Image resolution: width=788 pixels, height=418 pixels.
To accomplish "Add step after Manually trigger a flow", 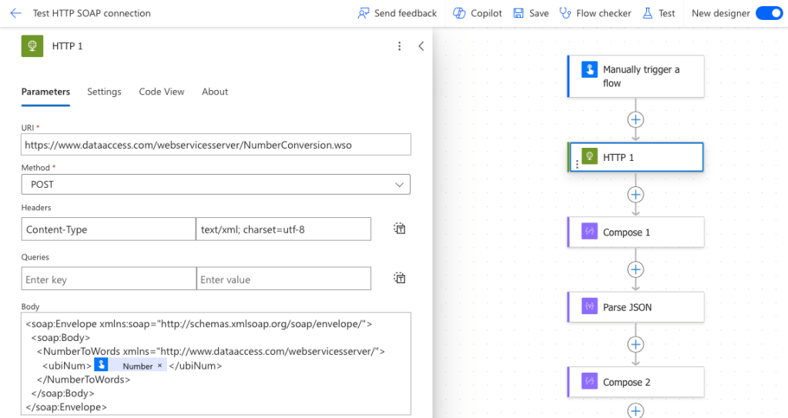I will point(635,119).
